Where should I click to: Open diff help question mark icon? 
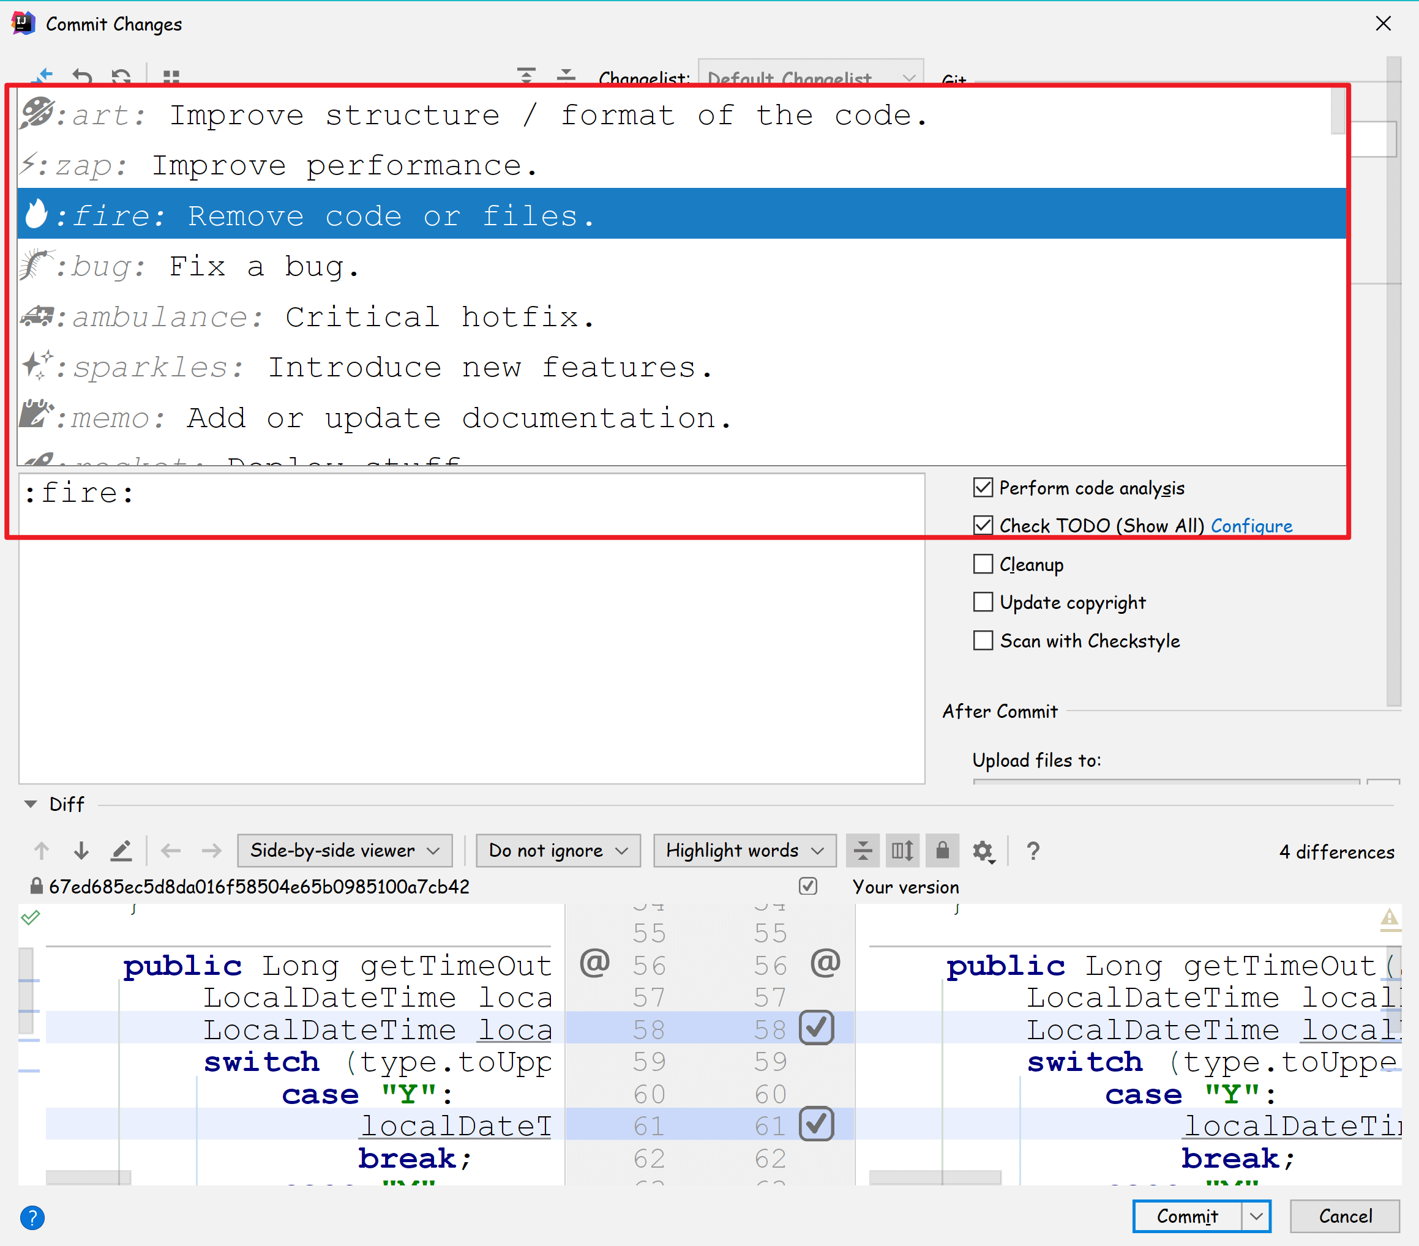1033,850
